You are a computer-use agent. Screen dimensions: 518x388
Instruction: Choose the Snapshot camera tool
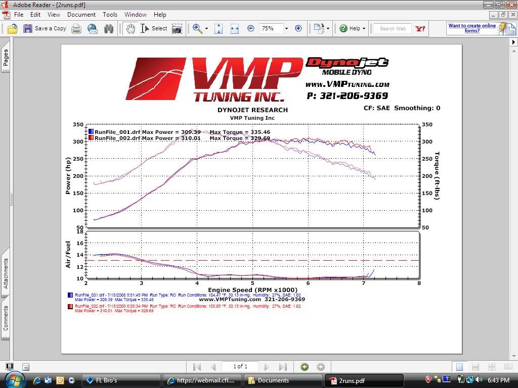[177, 29]
